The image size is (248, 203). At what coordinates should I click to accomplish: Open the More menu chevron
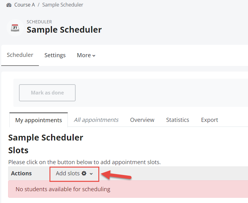(94, 56)
